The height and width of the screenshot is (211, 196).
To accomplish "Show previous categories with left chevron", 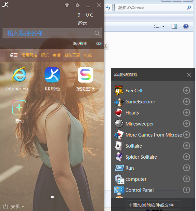I will (4, 55).
